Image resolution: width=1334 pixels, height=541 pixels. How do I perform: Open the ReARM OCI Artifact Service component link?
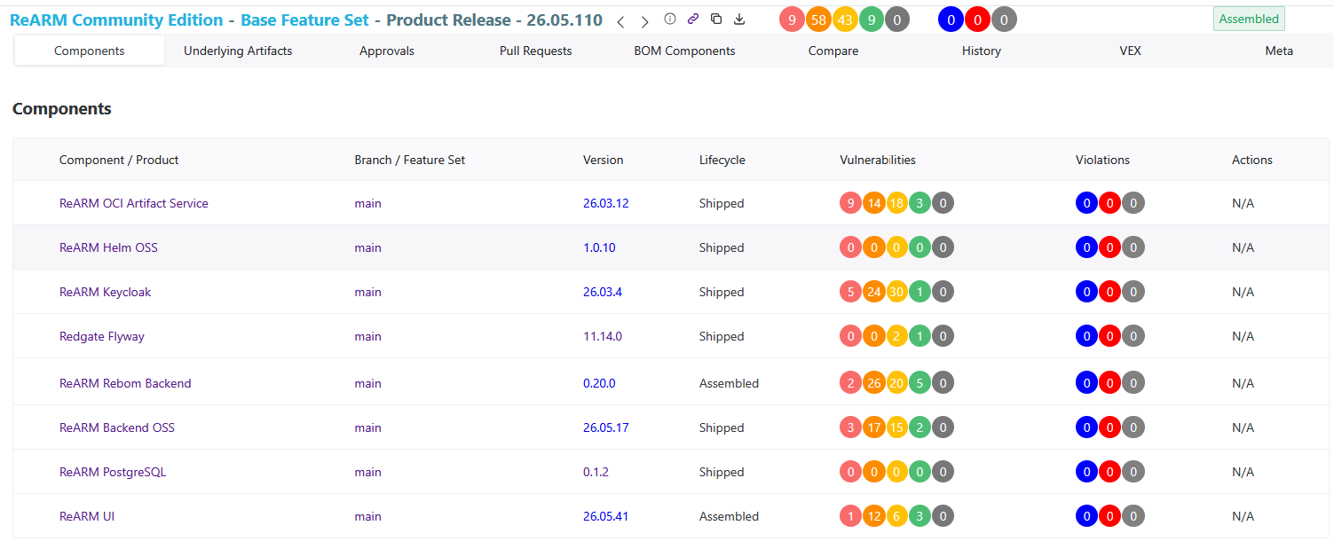click(x=134, y=203)
